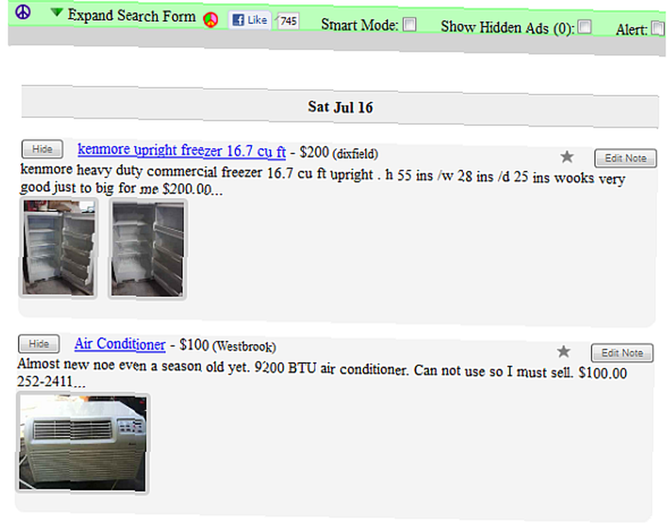Click the 745 like count bubble
This screenshot has height=530, width=667.
pos(288,21)
